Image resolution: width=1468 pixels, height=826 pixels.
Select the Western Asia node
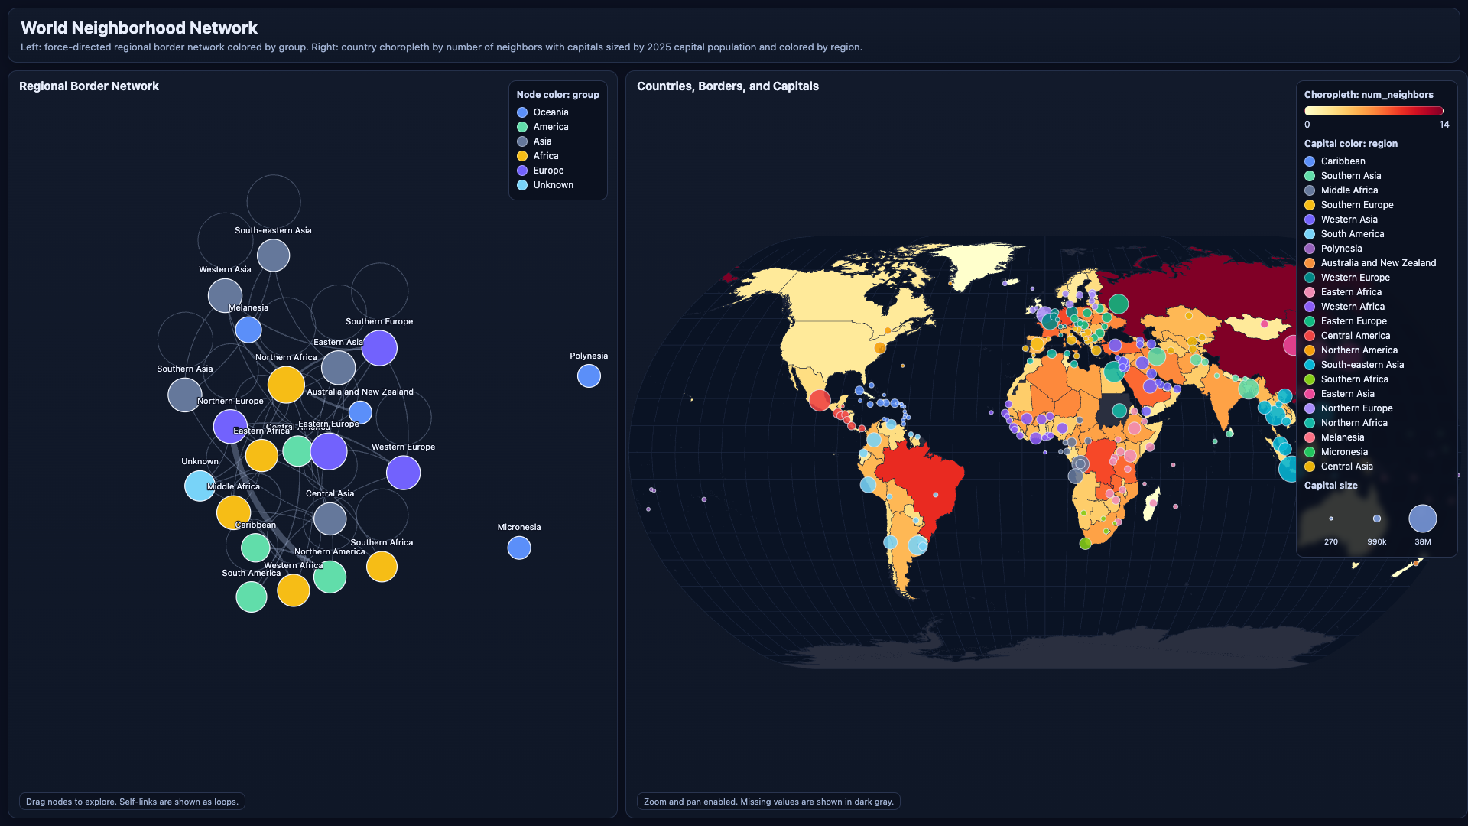(x=225, y=295)
